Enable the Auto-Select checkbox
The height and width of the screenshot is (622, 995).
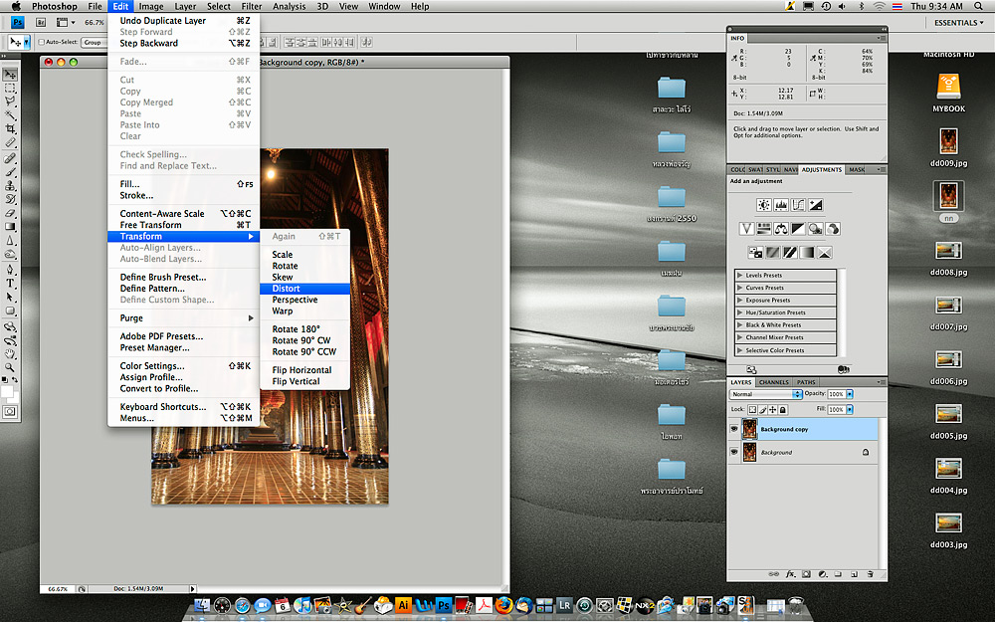pos(42,43)
